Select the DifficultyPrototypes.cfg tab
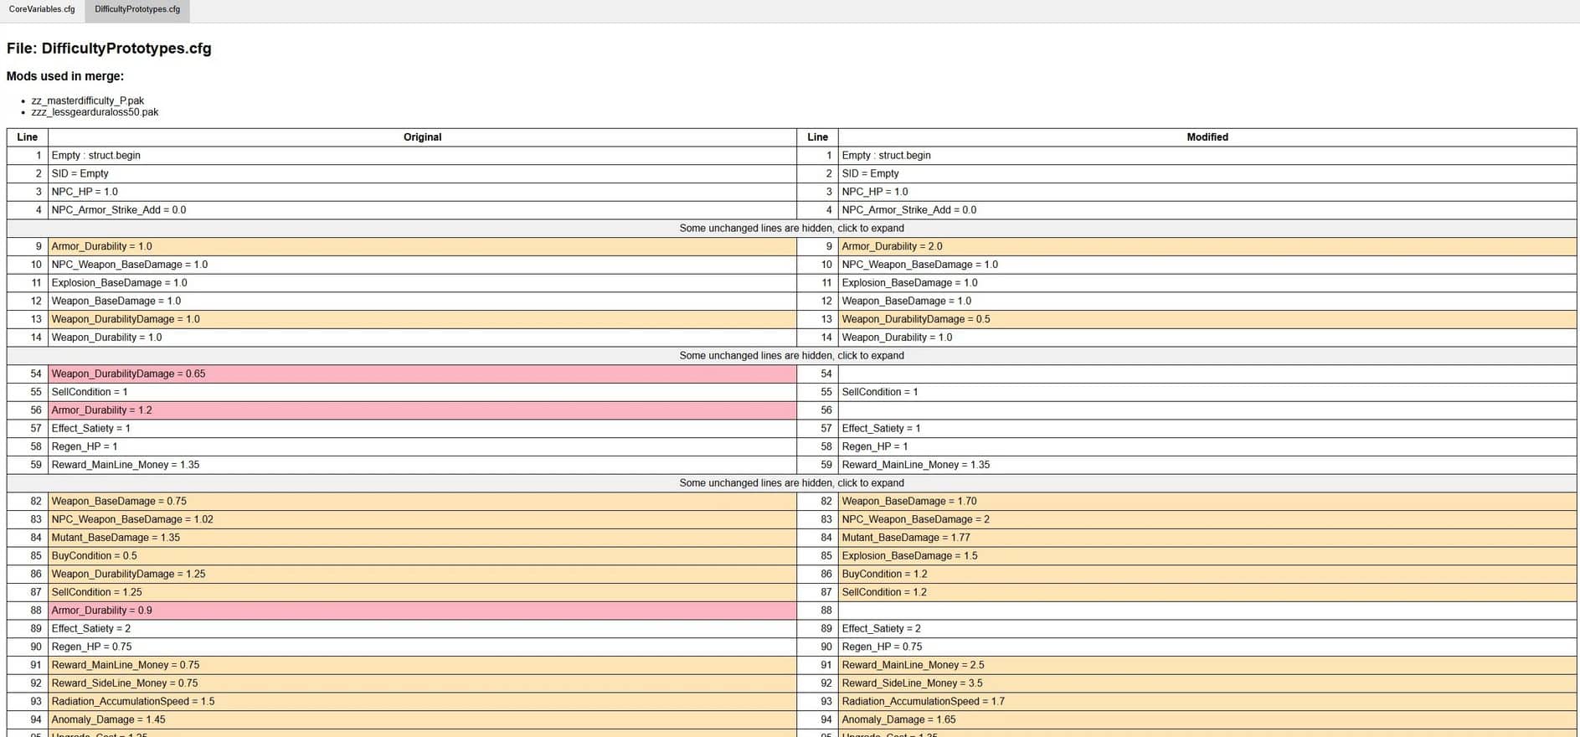Image resolution: width=1580 pixels, height=737 pixels. 137,10
